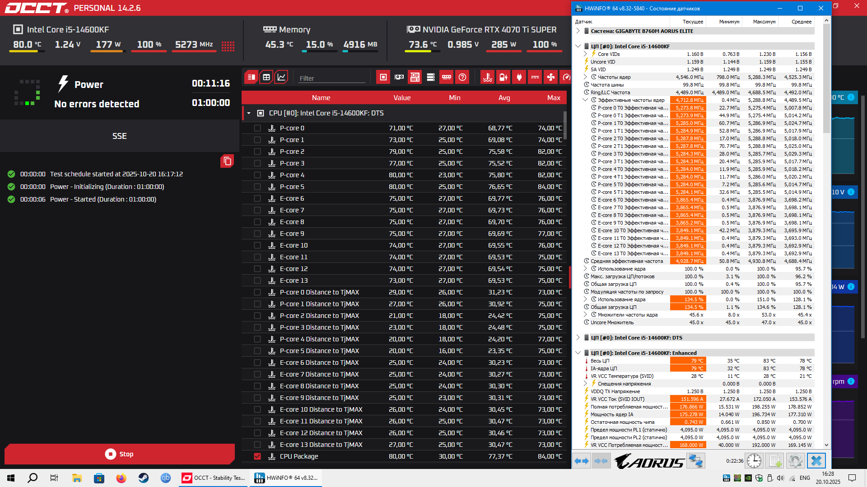Collapse the CPU DTS group in OCCT
The height and width of the screenshot is (487, 867).
tap(249, 113)
